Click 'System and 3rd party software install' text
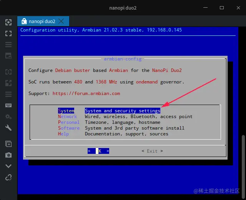246x200 pixels. tap(135, 128)
